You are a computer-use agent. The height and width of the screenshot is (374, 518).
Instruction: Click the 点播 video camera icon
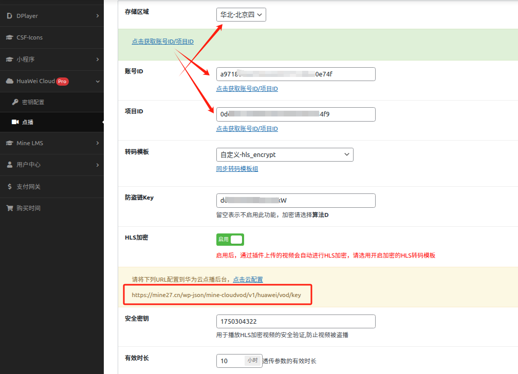[15, 122]
